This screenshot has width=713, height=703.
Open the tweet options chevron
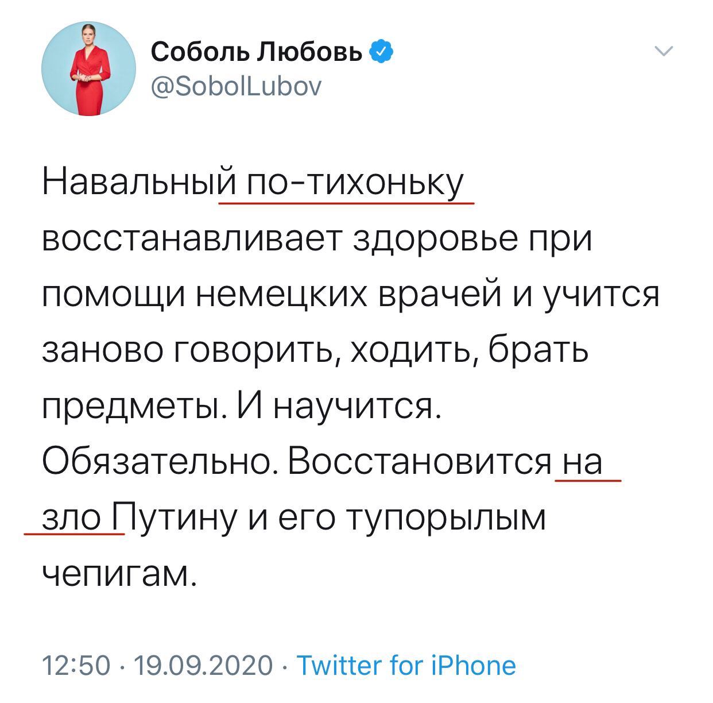(664, 52)
